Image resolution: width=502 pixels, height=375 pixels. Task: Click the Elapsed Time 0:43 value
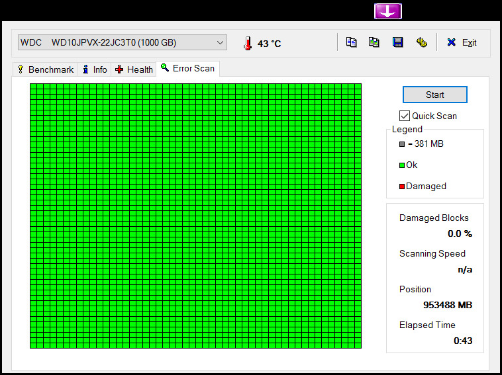coord(463,341)
